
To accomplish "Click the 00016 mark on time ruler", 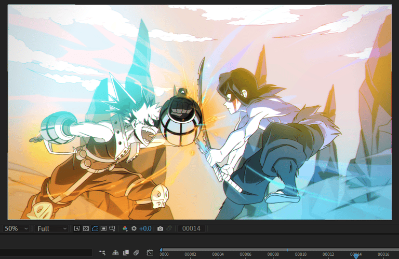I will [x=383, y=254].
